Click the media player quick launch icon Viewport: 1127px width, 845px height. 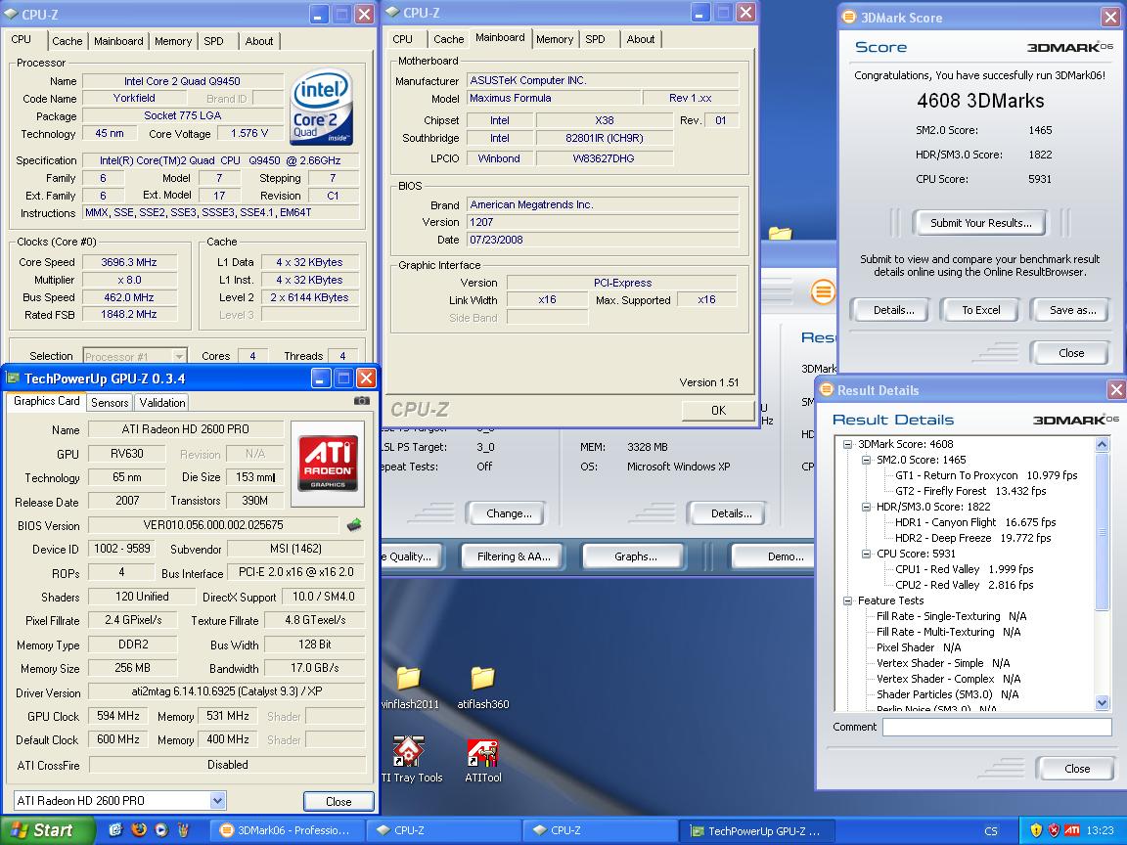pyautogui.click(x=161, y=830)
